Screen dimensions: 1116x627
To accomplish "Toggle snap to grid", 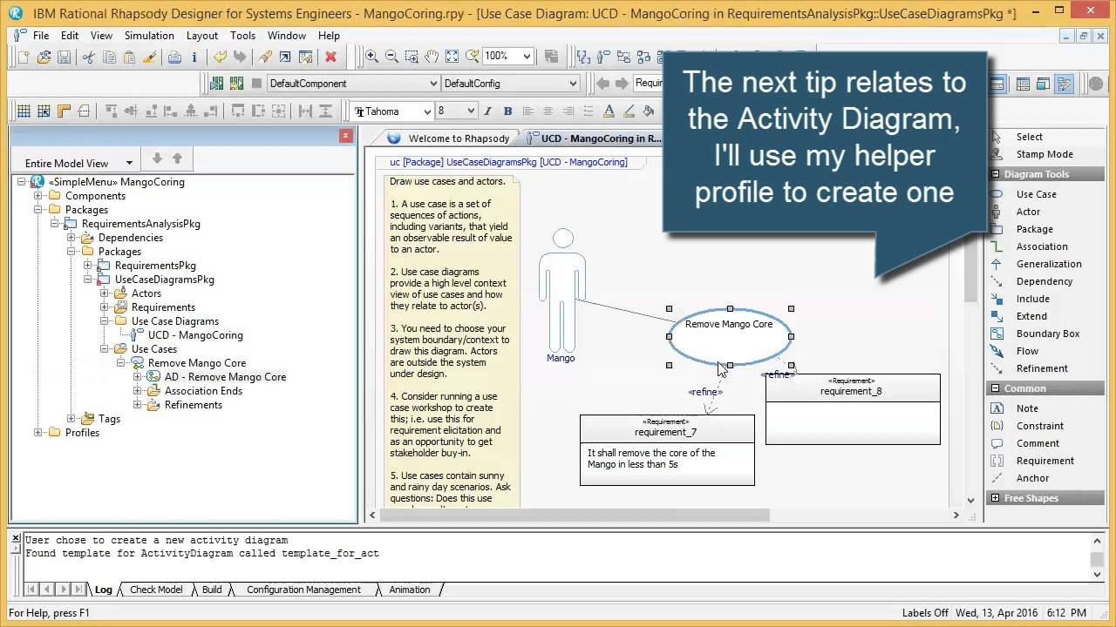I will (x=44, y=111).
